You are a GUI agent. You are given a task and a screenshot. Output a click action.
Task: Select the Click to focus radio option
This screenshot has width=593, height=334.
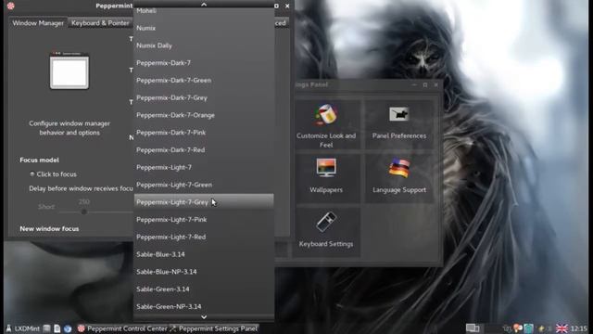point(32,174)
